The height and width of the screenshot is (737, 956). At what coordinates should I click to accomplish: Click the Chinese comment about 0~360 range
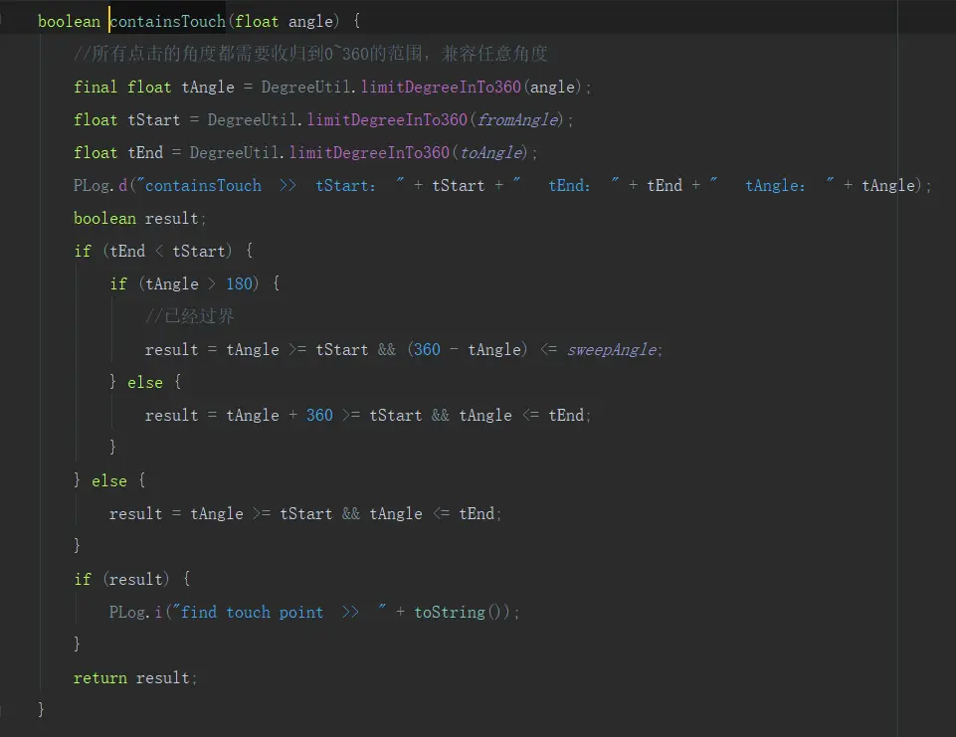[x=310, y=54]
